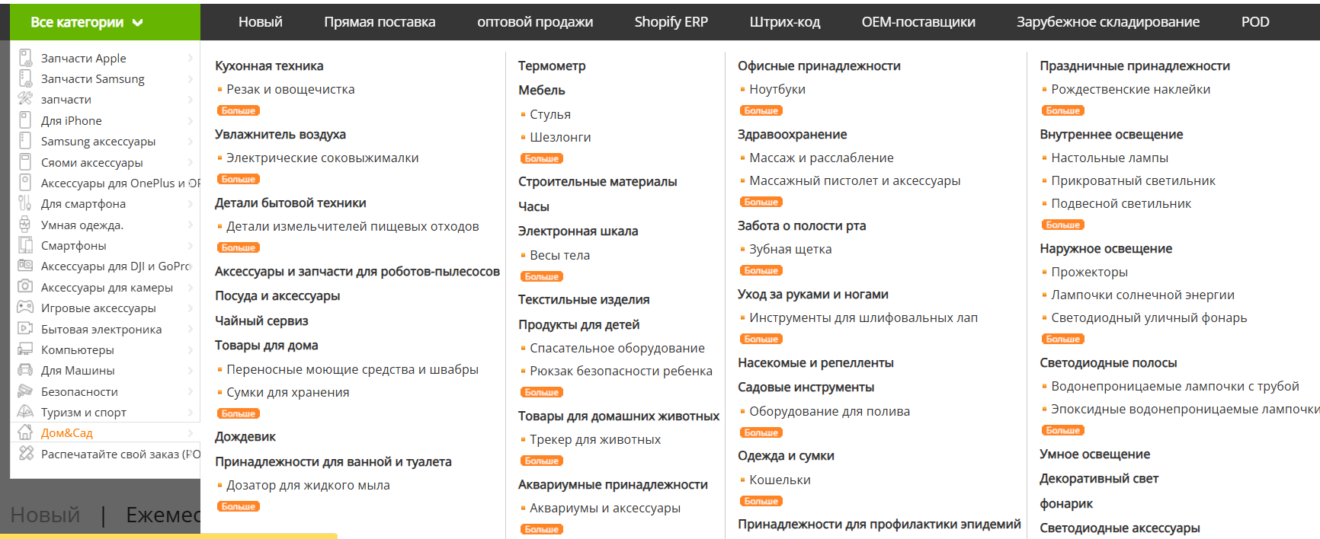1320x539 pixels.
Task: Click the laptop icon beside Компьютеры
Action: pyautogui.click(x=25, y=349)
